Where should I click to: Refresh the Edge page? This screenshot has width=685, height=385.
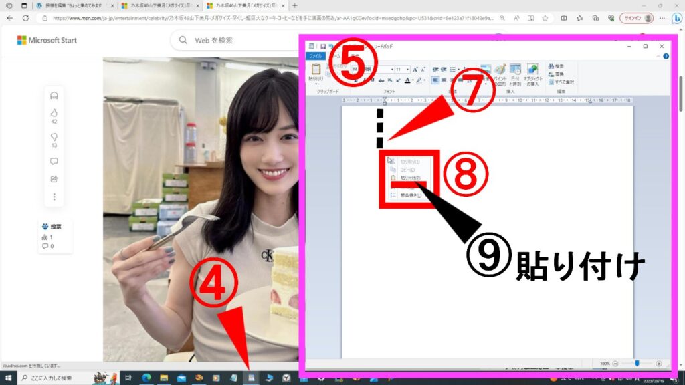point(26,18)
